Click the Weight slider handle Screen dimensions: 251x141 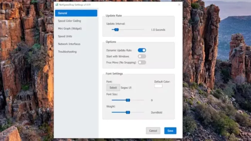pos(128,112)
